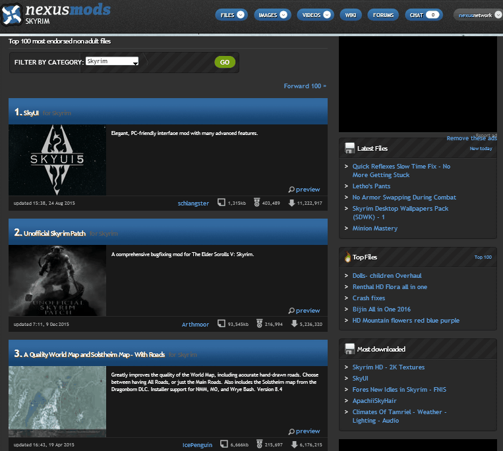The height and width of the screenshot is (451, 503).
Task: Open ApachiiSkyHair link
Action: [374, 401]
